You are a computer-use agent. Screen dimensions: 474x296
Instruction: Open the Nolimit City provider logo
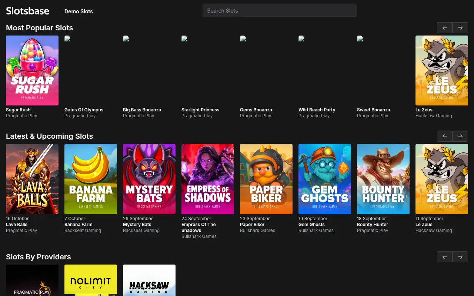click(x=91, y=280)
